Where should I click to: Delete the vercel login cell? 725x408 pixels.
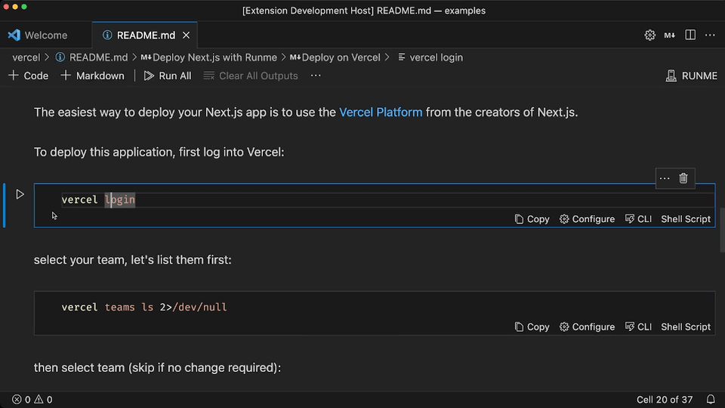(683, 178)
